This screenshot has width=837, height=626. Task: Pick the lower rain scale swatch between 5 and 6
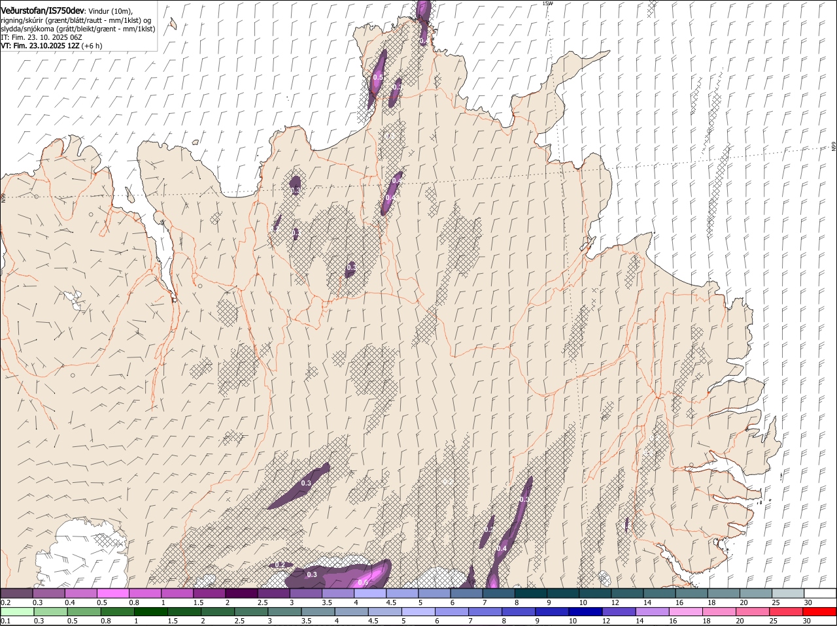click(x=418, y=612)
